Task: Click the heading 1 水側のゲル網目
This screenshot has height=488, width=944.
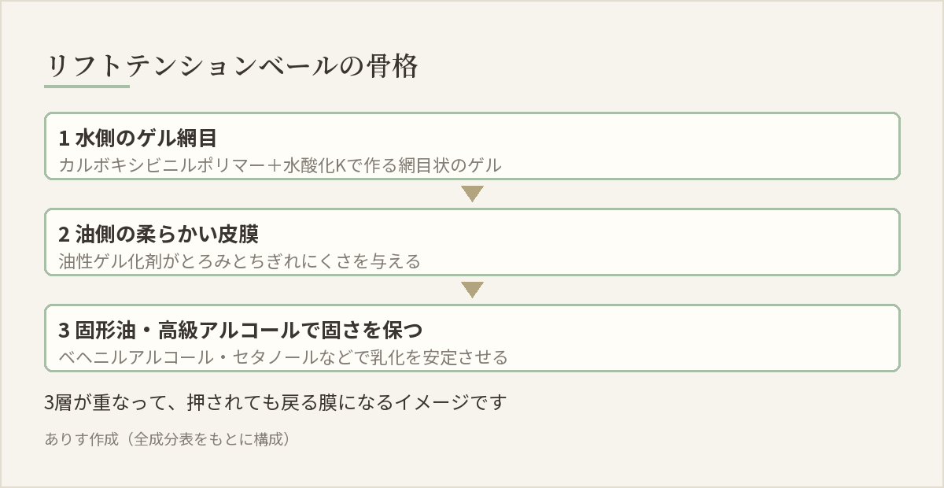Action: [x=138, y=139]
